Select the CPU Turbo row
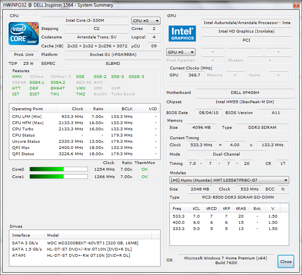Screen dimensions: 302x275 pos(85,129)
